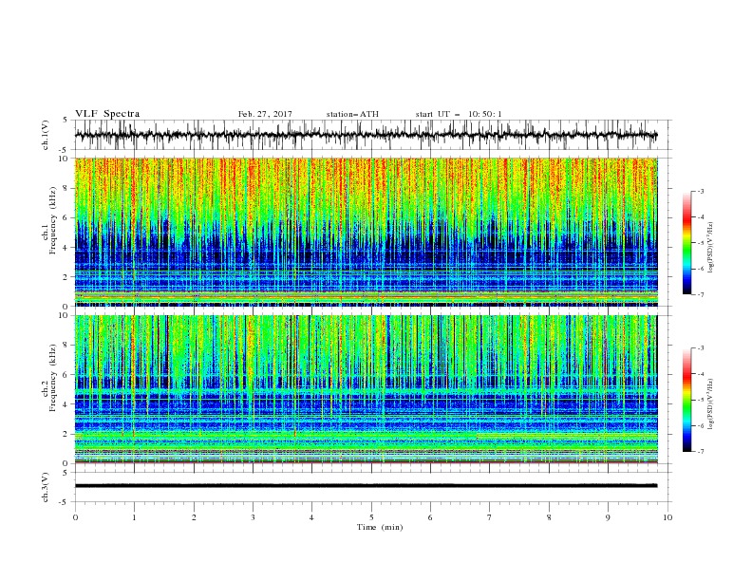Click the upper color bar for ch.1 spectrogram
The height and width of the screenshot is (581, 752).
[x=686, y=243]
